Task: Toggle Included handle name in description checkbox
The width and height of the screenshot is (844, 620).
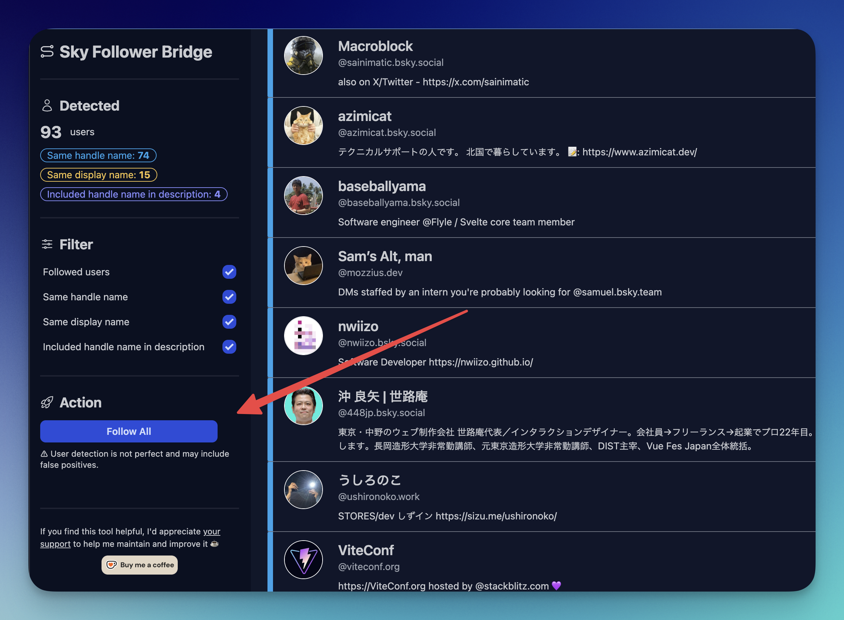Action: 229,347
